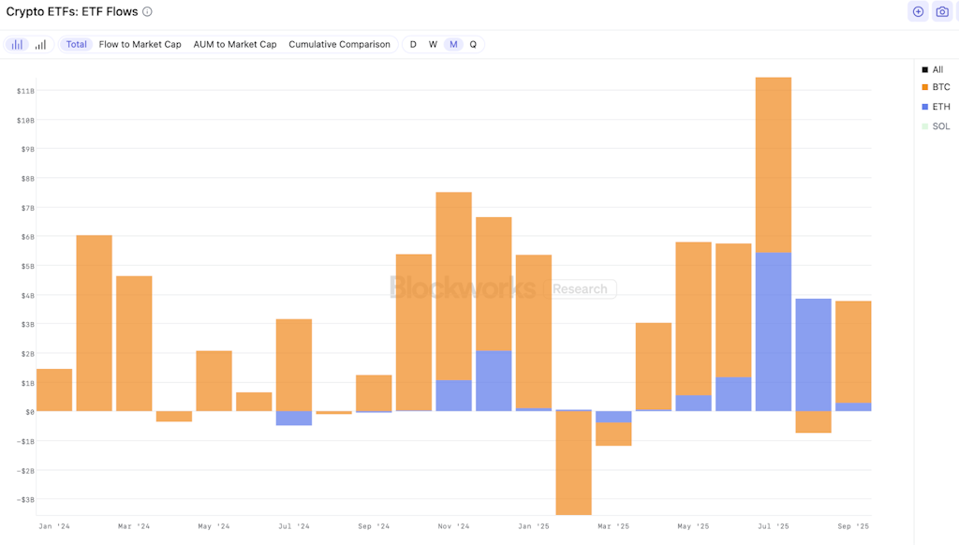Toggle ETH series visibility in legend
The width and height of the screenshot is (959, 545).
(940, 107)
